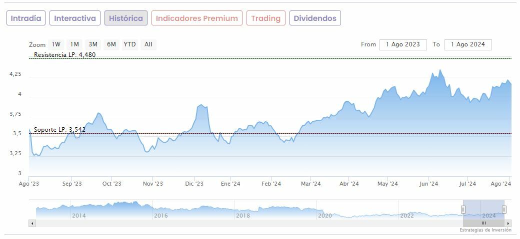Set zoom range to 1W
Screen dimensions: 520x239
point(56,44)
